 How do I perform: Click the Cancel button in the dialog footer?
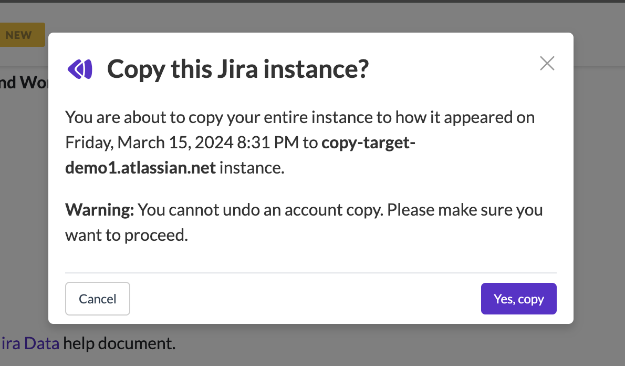tap(97, 298)
